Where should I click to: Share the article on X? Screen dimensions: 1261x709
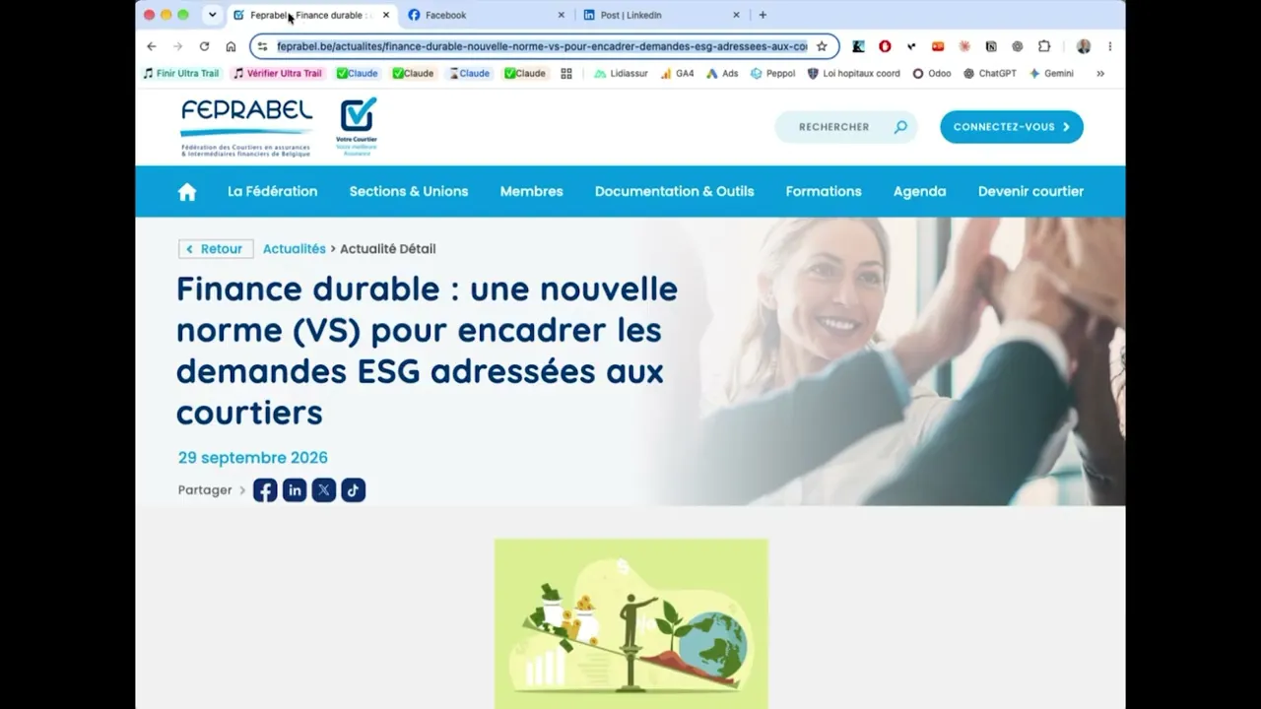coord(324,490)
